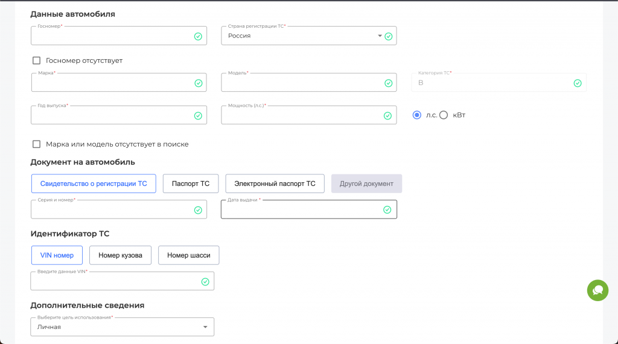Click the checkmark icon in the VIN field
618x344 pixels.
(x=205, y=281)
